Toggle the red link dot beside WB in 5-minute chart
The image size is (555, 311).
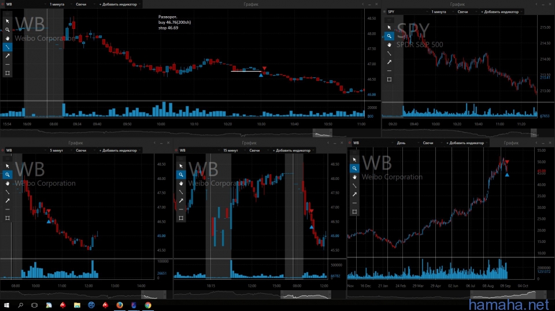pos(3,151)
